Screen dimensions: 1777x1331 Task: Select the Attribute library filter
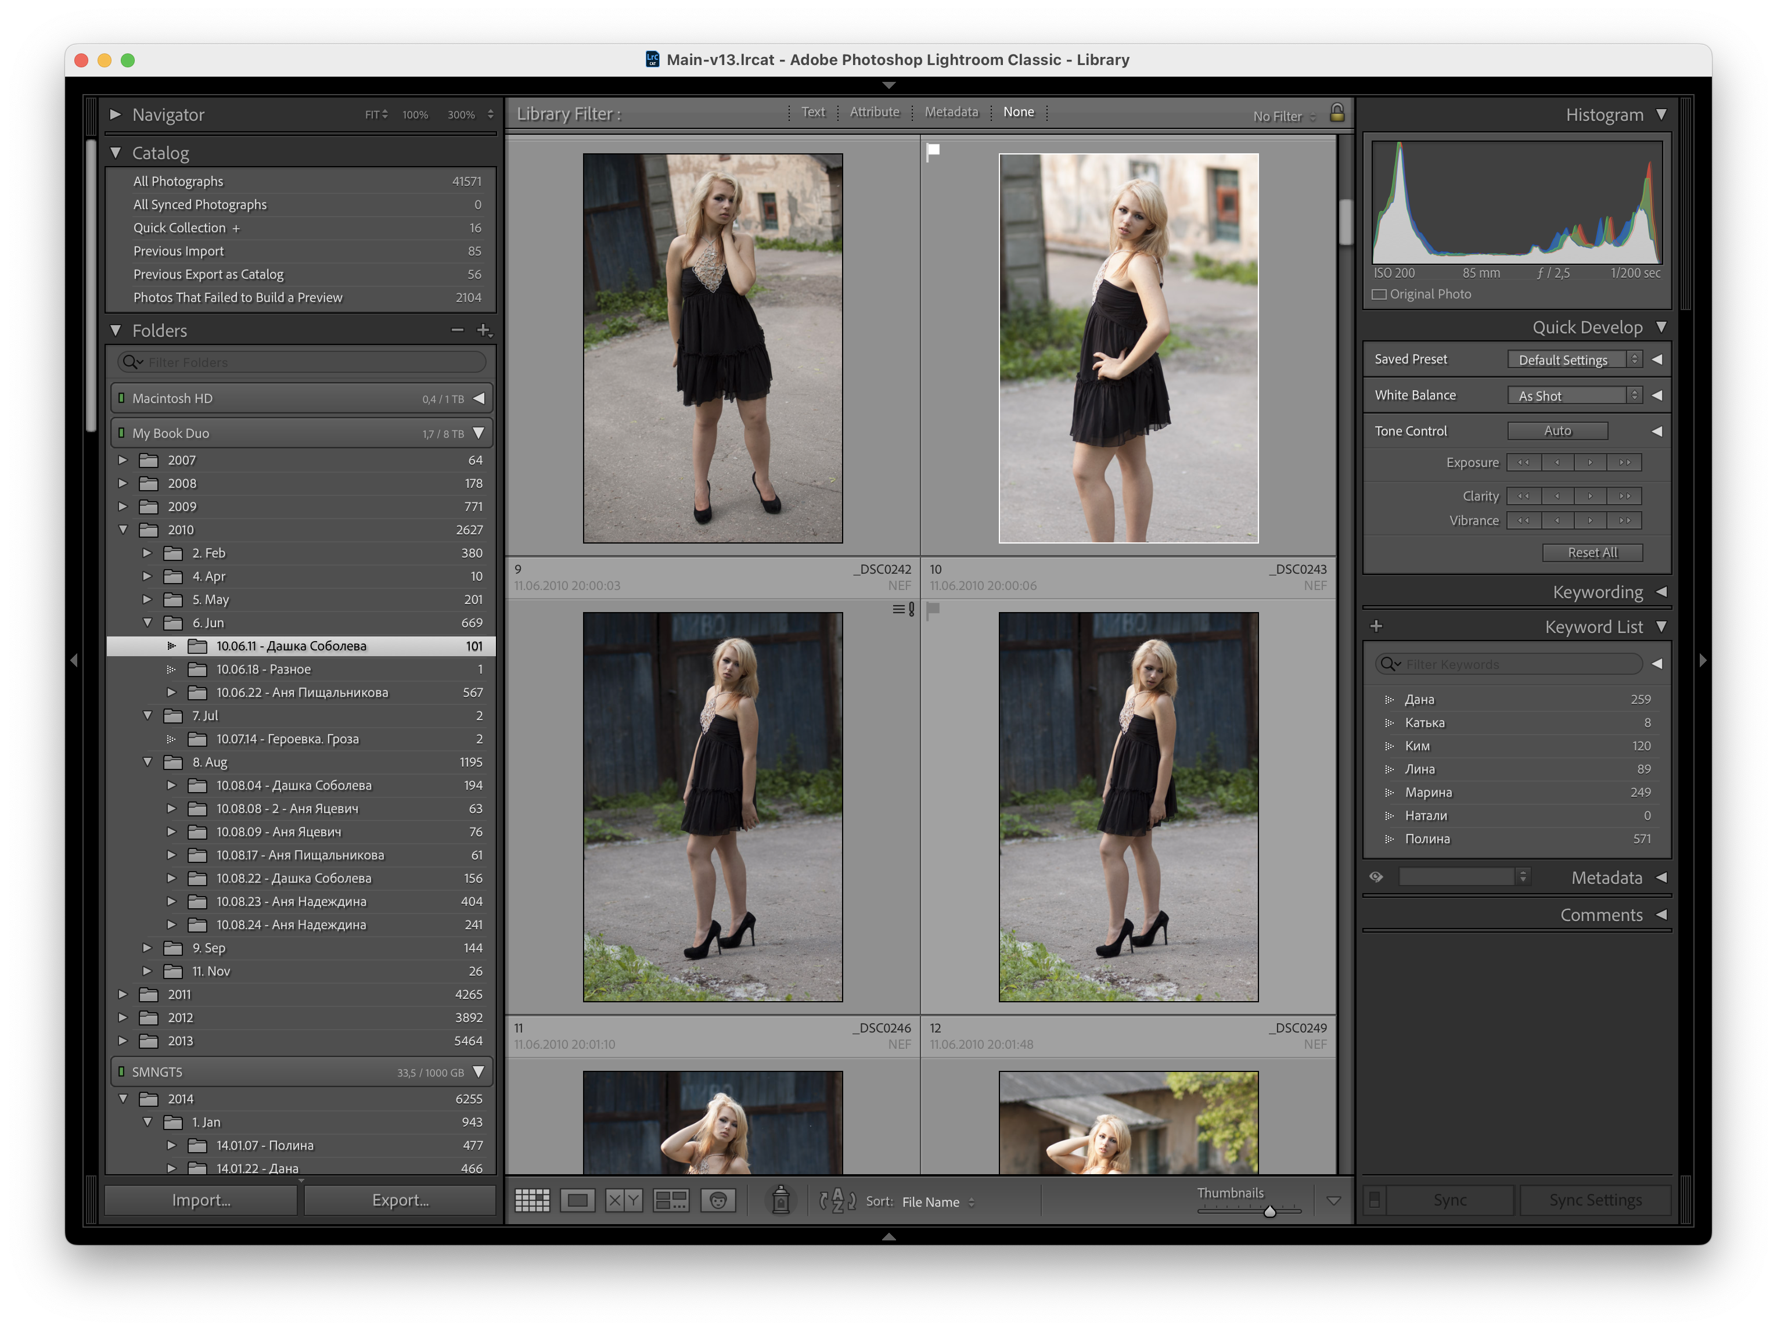pos(875,111)
